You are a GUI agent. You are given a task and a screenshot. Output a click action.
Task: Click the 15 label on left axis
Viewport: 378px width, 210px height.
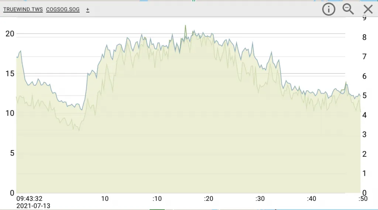(x=10, y=74)
